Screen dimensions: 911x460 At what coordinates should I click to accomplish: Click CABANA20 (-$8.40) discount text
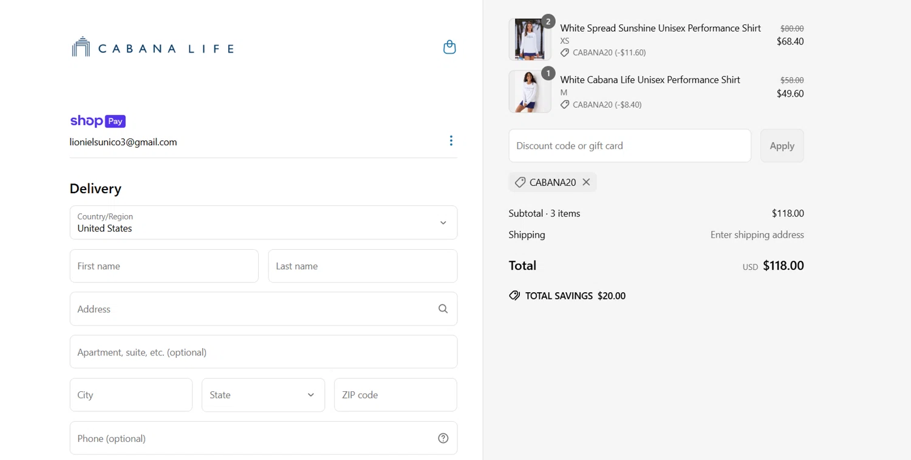pyautogui.click(x=607, y=105)
